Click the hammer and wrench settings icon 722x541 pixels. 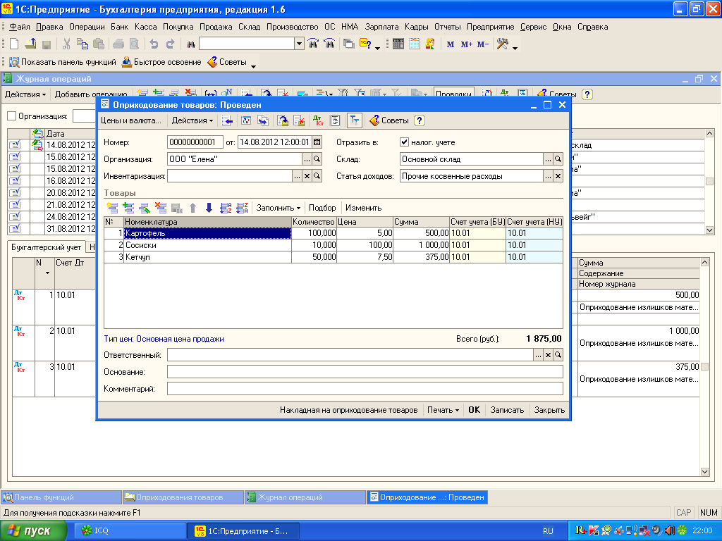[x=502, y=44]
